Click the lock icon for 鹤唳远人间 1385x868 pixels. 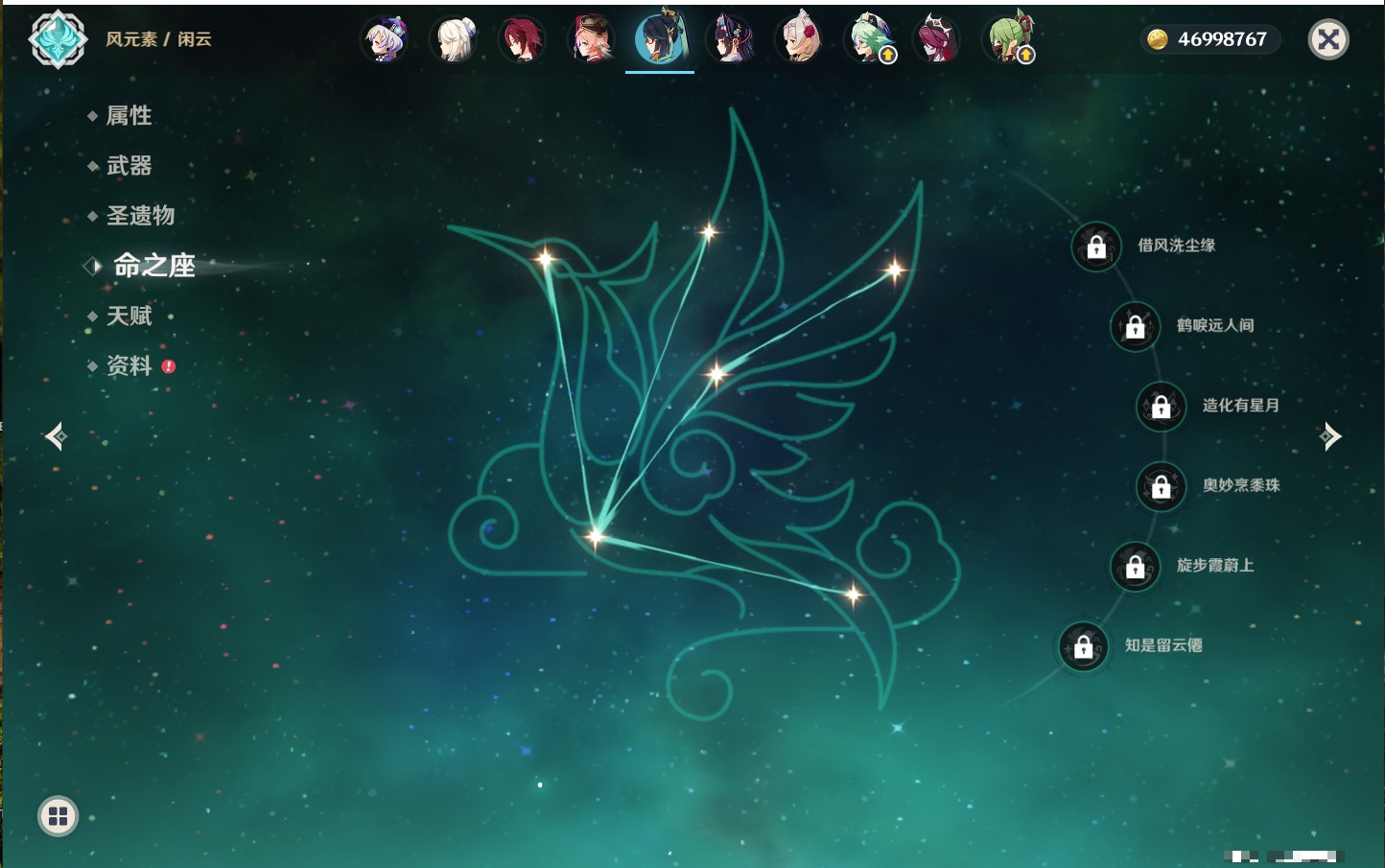pyautogui.click(x=1135, y=326)
